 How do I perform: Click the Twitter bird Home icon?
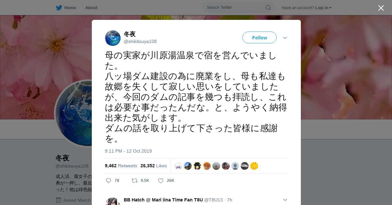[x=59, y=8]
